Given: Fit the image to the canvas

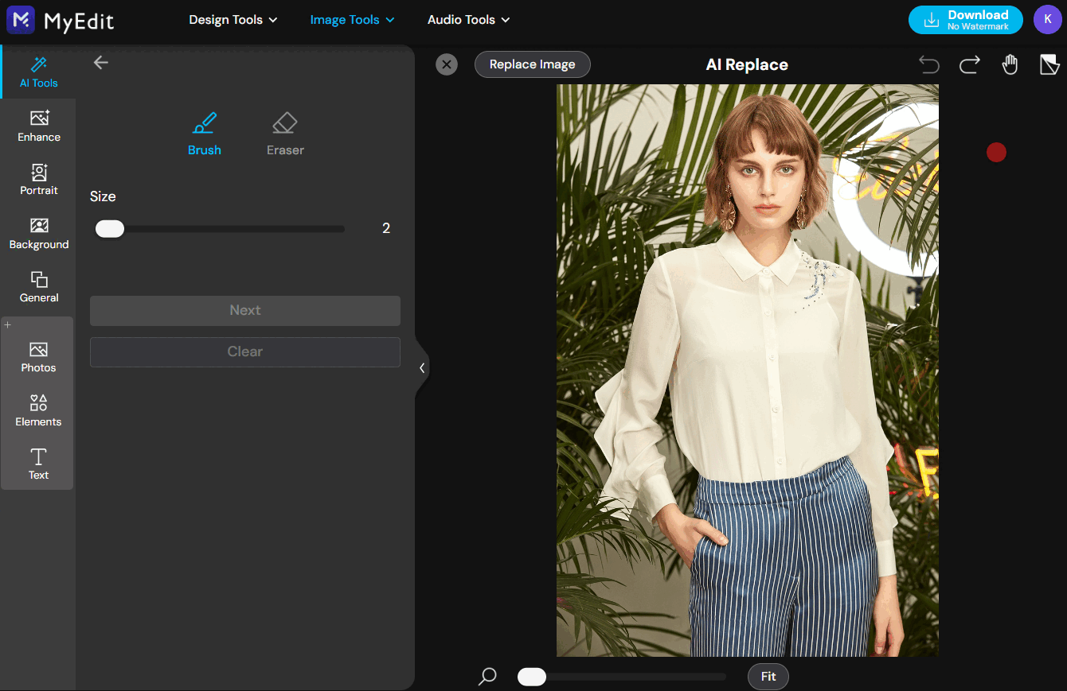Looking at the screenshot, I should click(768, 677).
